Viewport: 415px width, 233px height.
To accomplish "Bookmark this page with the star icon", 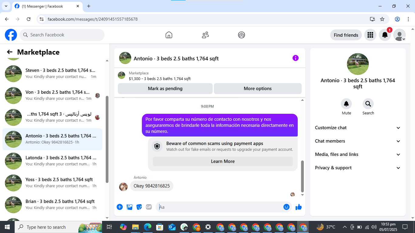I will 382,19.
